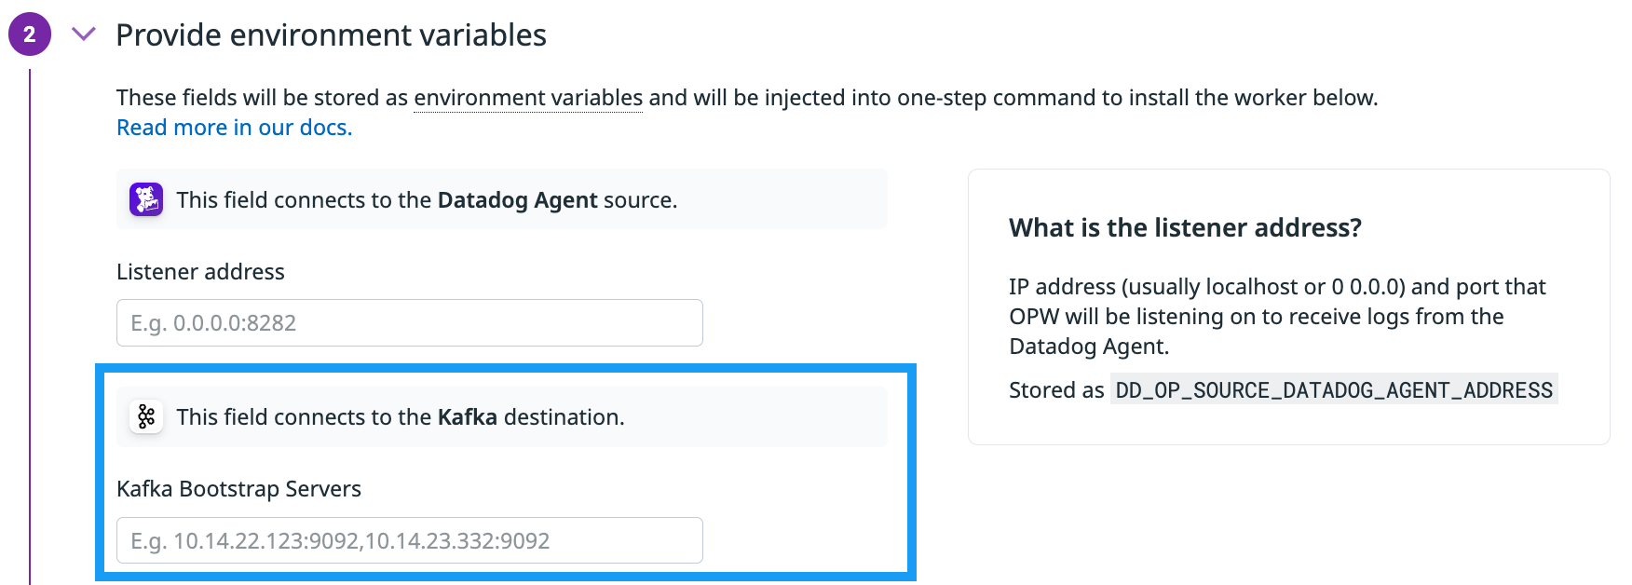Click the Provide environment variables heading
The width and height of the screenshot is (1632, 585).
click(x=331, y=35)
